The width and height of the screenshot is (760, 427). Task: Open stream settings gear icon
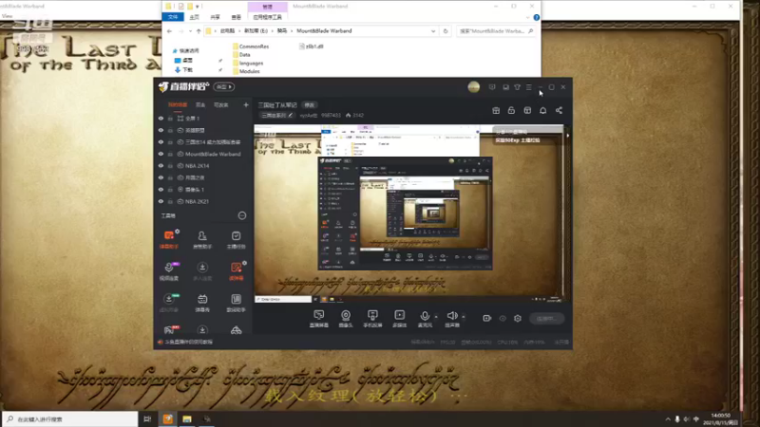tap(518, 318)
